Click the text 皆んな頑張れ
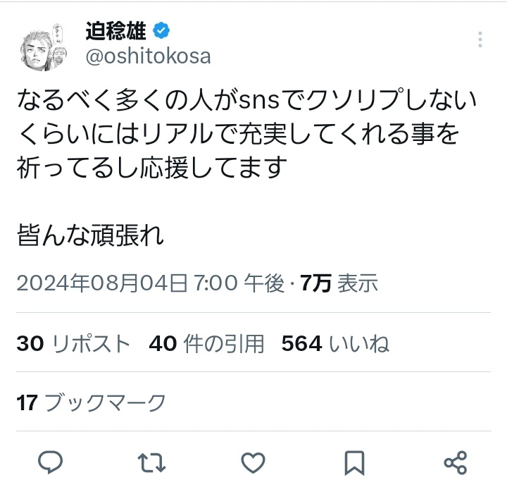507x492 pixels. pyautogui.click(x=90, y=235)
